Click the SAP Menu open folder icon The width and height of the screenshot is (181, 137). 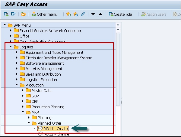[10, 25]
